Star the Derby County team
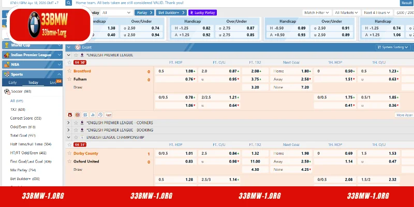The image size is (414, 207). (x=69, y=153)
